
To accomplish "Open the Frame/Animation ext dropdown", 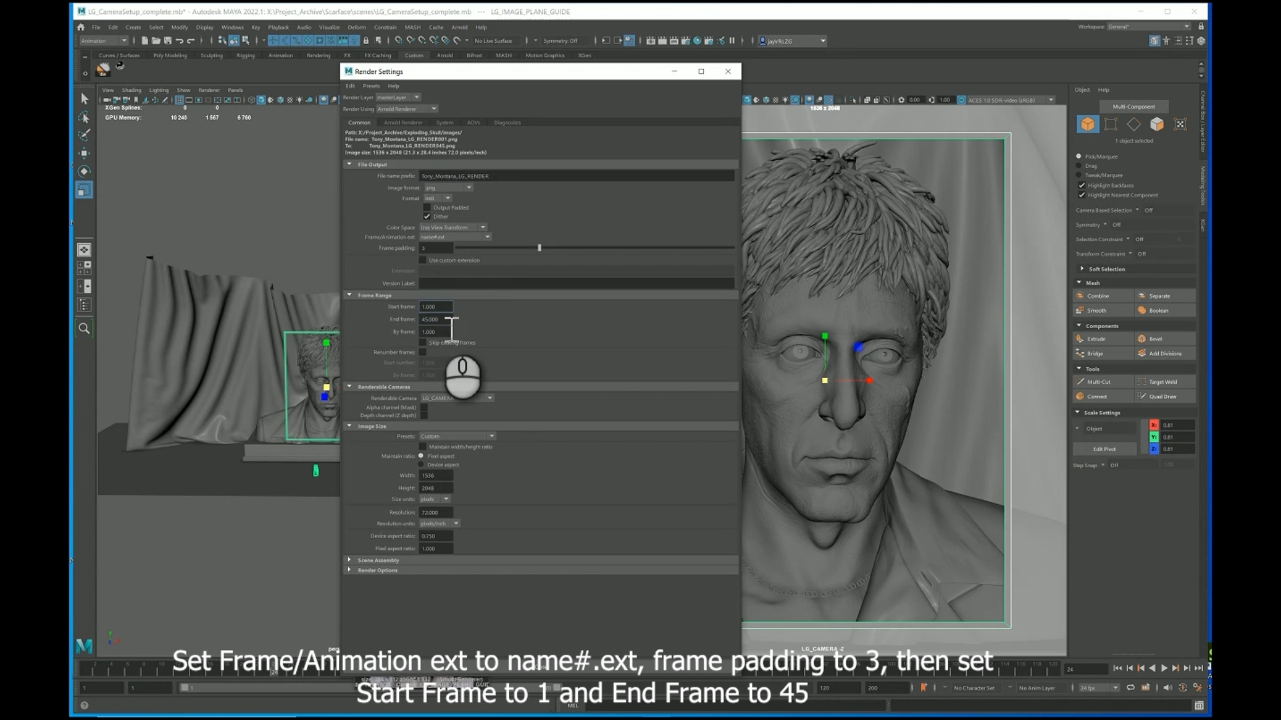I will coord(455,237).
